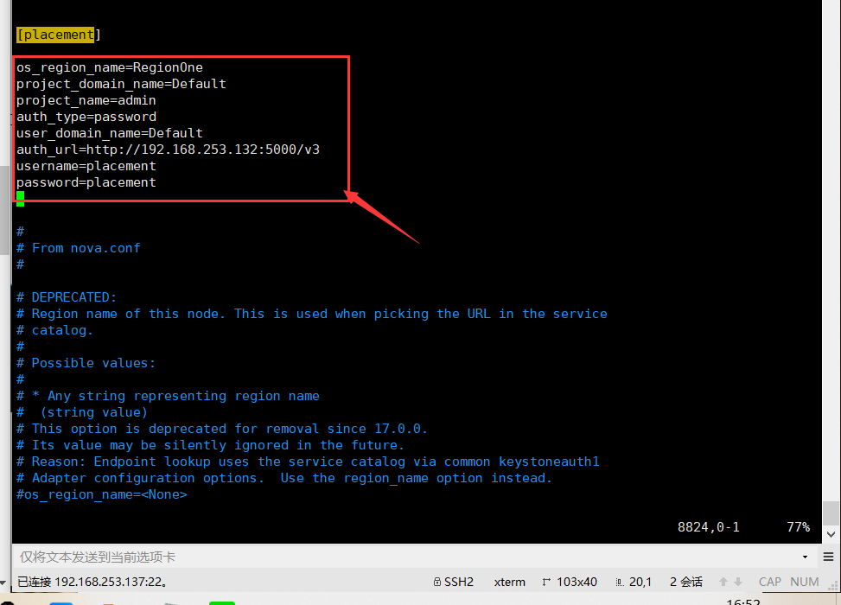The image size is (841, 605).
Task: Click the terminal scrollbar down arrow
Action: click(831, 534)
